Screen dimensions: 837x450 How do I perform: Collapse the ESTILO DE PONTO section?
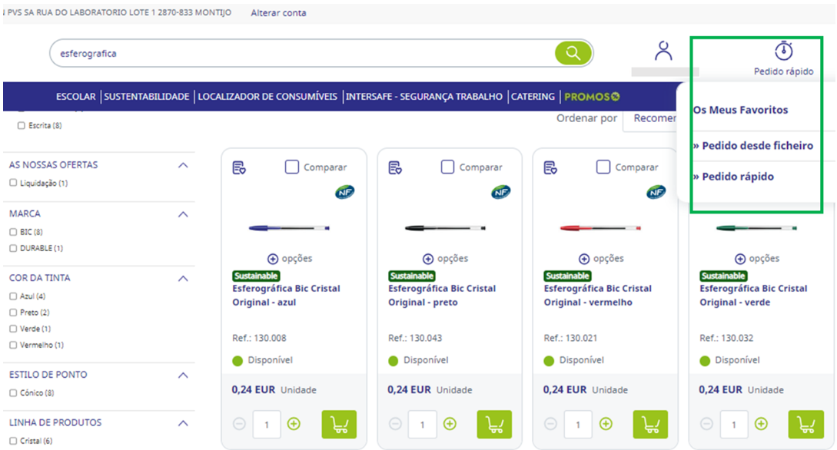point(183,376)
